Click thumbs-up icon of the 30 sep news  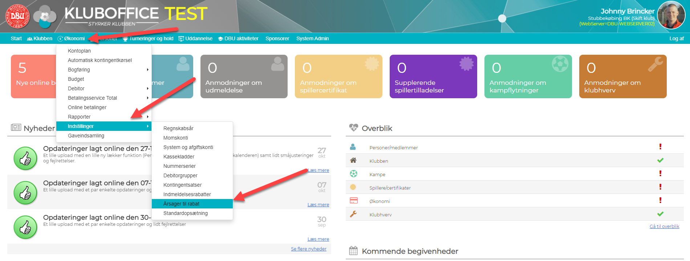point(25,227)
